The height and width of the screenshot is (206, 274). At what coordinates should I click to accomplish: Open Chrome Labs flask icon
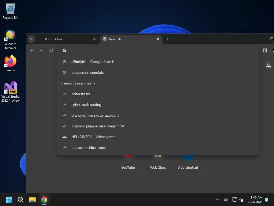click(268, 65)
